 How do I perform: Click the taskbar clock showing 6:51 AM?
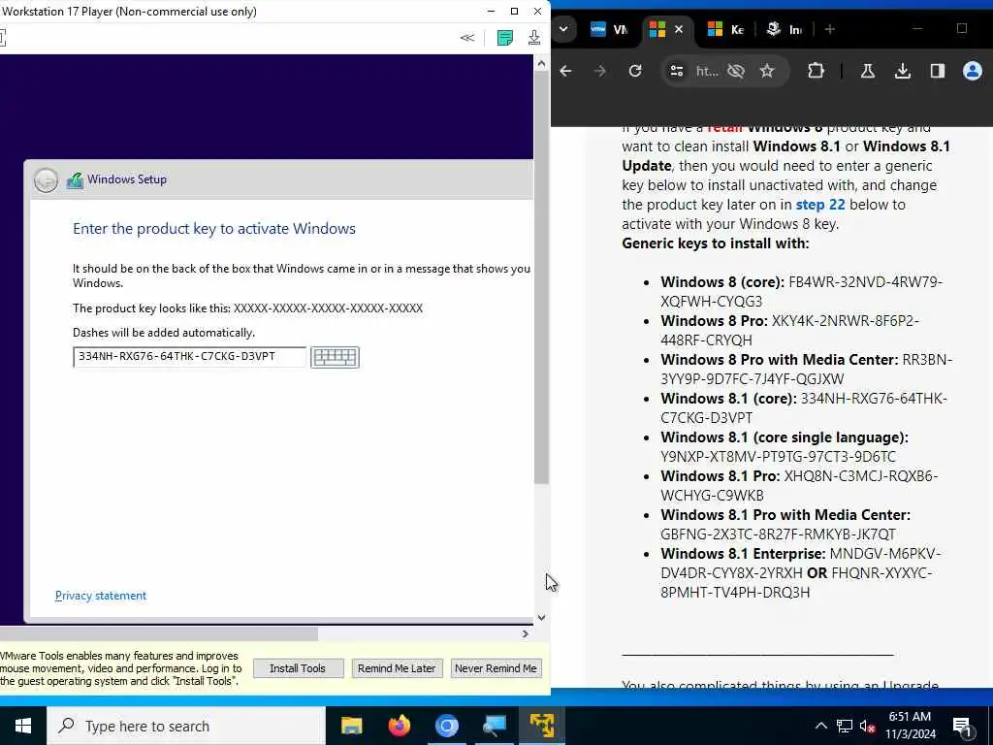[x=910, y=726]
